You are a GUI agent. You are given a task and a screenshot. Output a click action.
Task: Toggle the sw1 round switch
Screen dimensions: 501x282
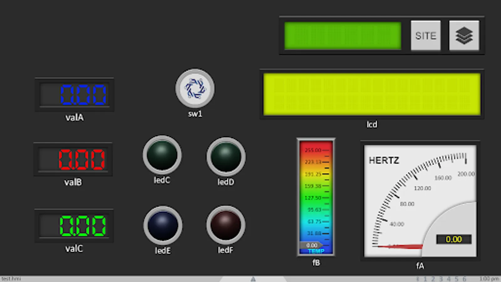click(x=195, y=88)
